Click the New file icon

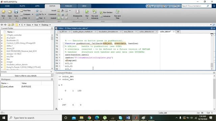point(3,12)
